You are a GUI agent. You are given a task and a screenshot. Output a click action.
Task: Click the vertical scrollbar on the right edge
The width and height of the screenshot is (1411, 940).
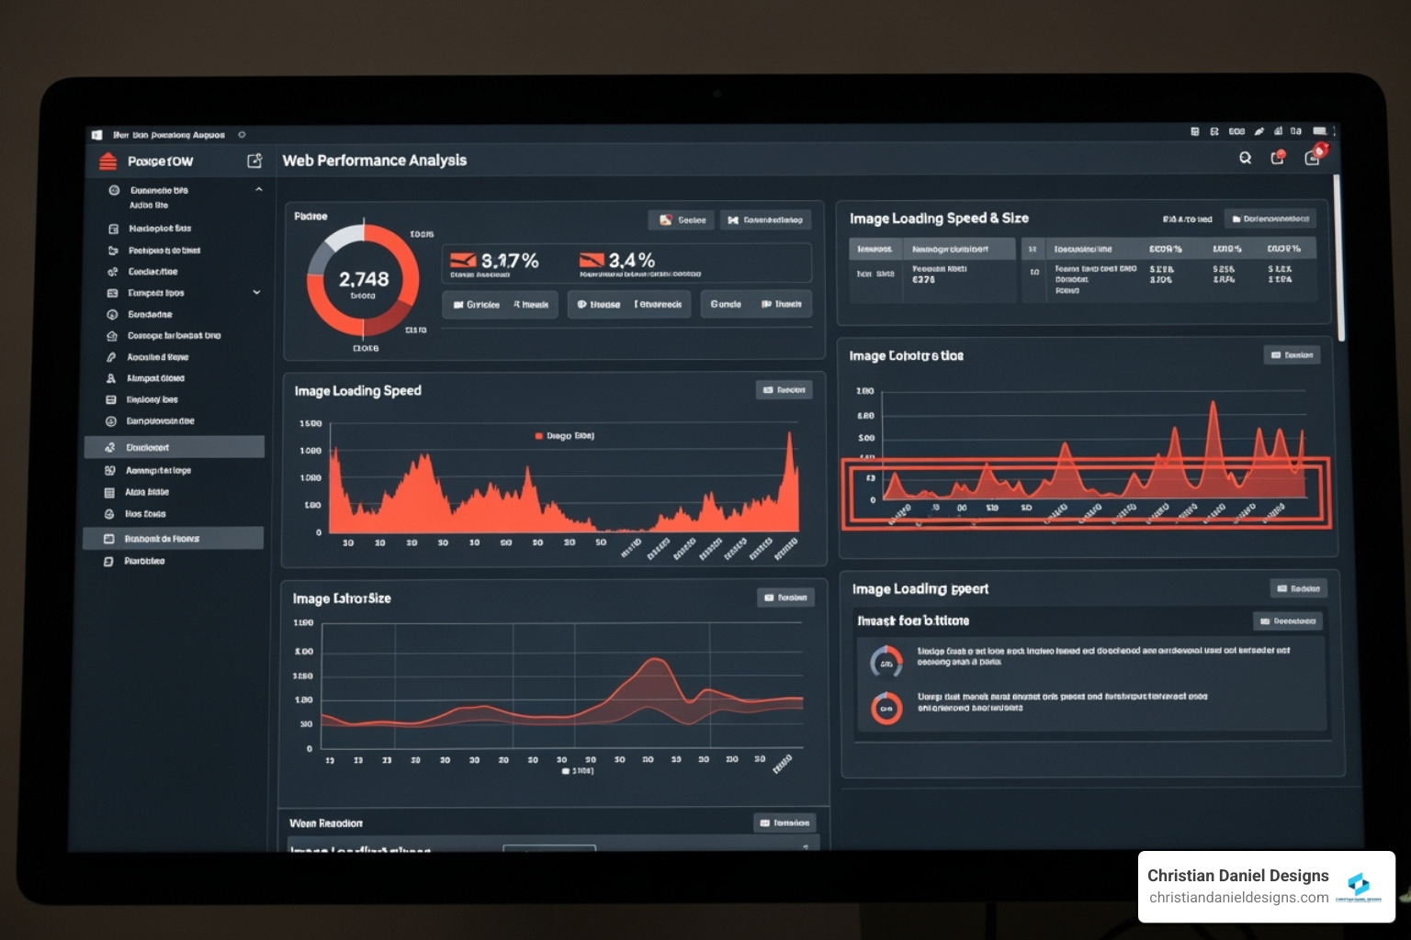click(1340, 257)
